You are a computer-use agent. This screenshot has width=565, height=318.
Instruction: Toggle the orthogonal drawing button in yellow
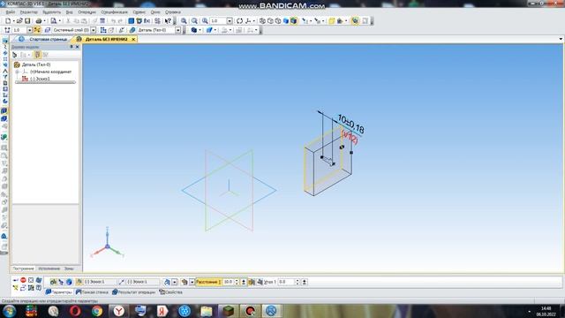coord(37,30)
